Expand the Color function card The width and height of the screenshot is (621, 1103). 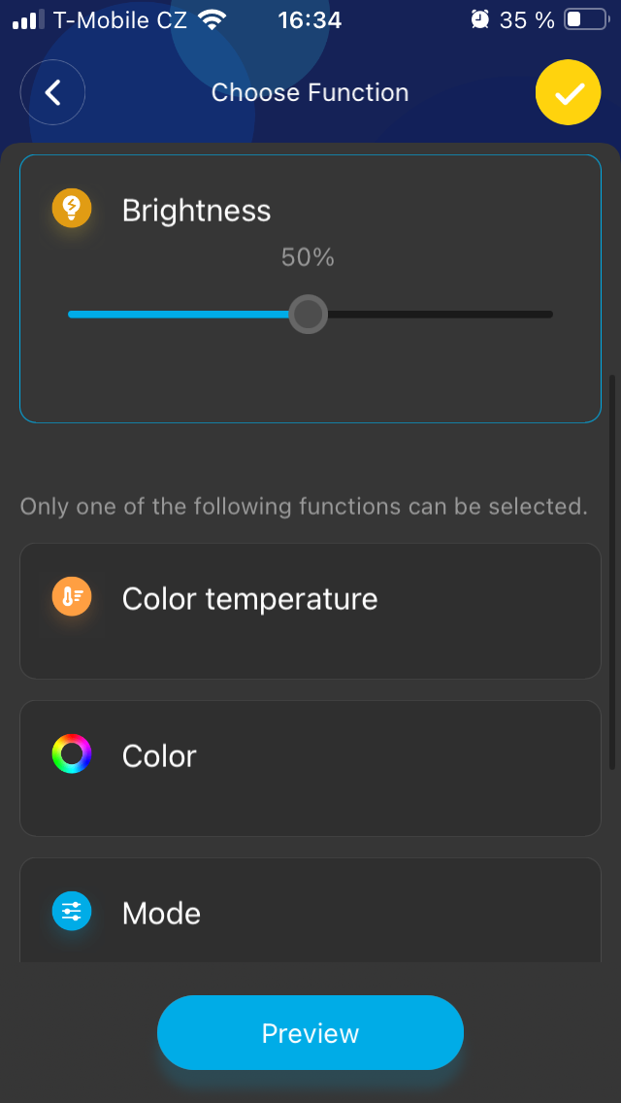[310, 768]
